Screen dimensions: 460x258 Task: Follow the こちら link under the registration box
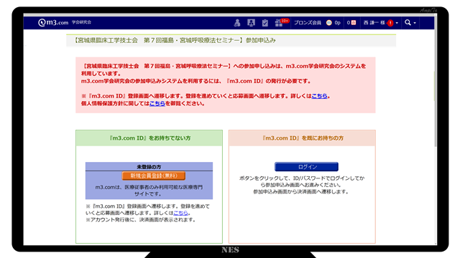[x=180, y=213]
